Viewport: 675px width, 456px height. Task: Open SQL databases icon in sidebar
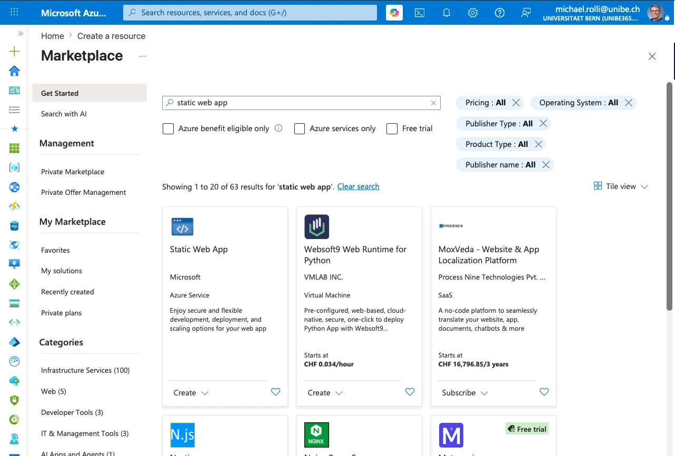pyautogui.click(x=14, y=226)
